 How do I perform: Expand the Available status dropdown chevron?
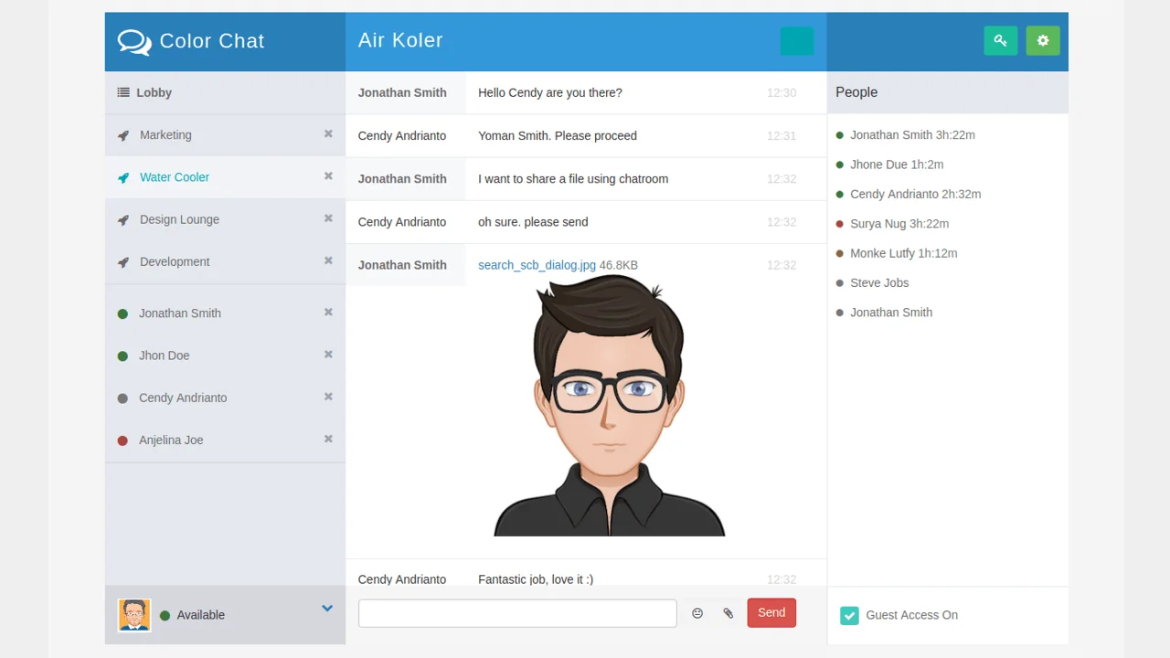coord(326,607)
